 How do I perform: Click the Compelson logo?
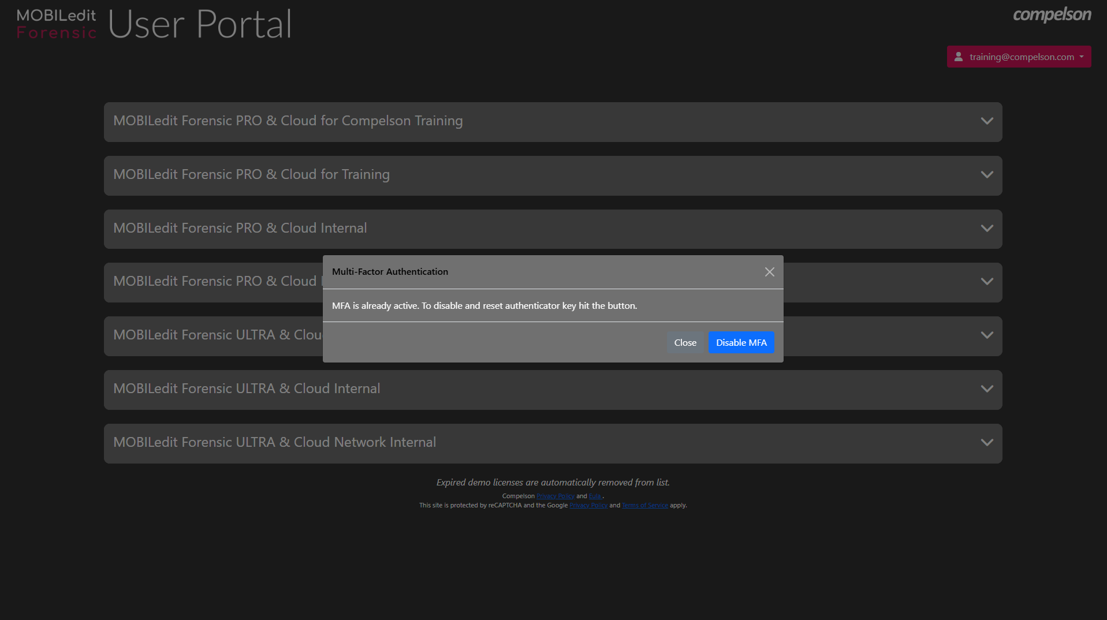1052,15
